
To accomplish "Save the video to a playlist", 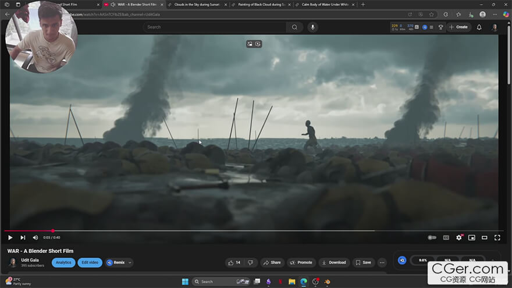I will tap(364, 262).
